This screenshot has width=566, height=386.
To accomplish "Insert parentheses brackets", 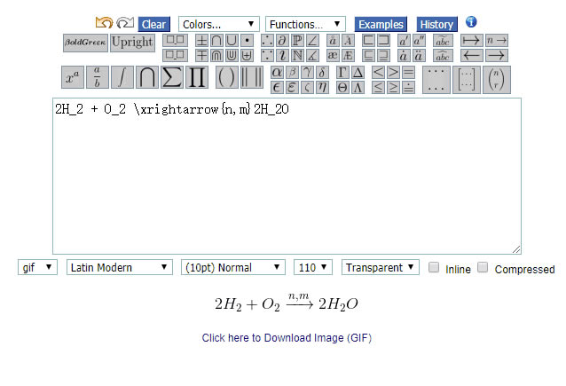I will pos(227,77).
